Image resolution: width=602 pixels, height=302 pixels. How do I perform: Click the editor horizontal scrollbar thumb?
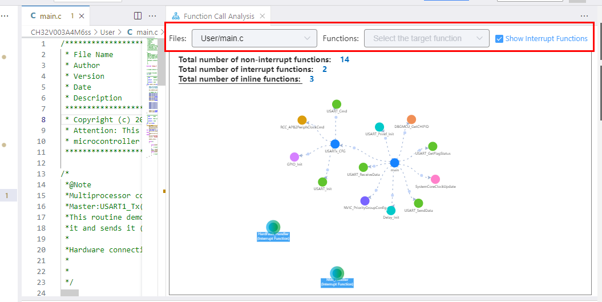click(x=70, y=293)
